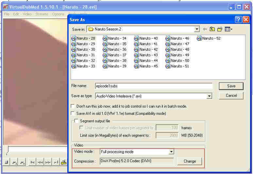Click the Save As help question-mark icon

(x=238, y=20)
